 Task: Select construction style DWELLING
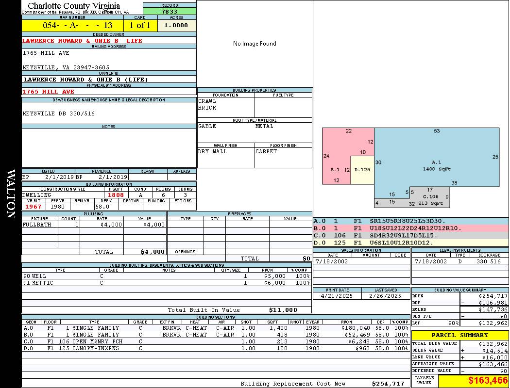coord(37,195)
